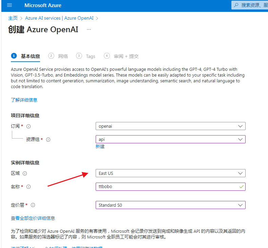
Task: Show info tooltip for 定价层
Action: [x=33, y=205]
